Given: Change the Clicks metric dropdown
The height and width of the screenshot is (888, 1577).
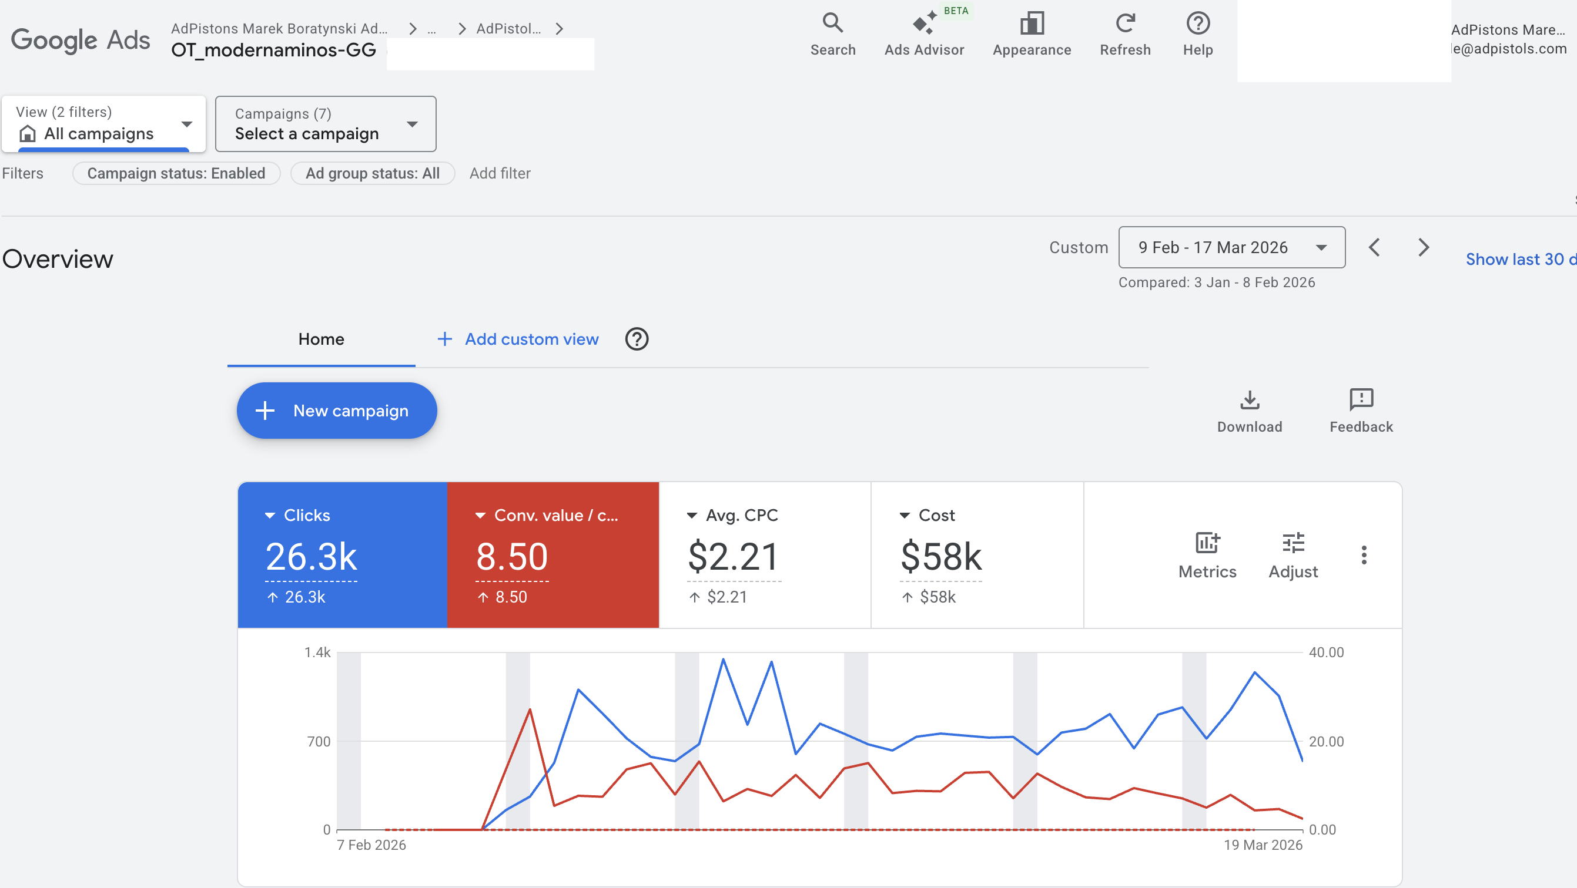Looking at the screenshot, I should [x=297, y=515].
